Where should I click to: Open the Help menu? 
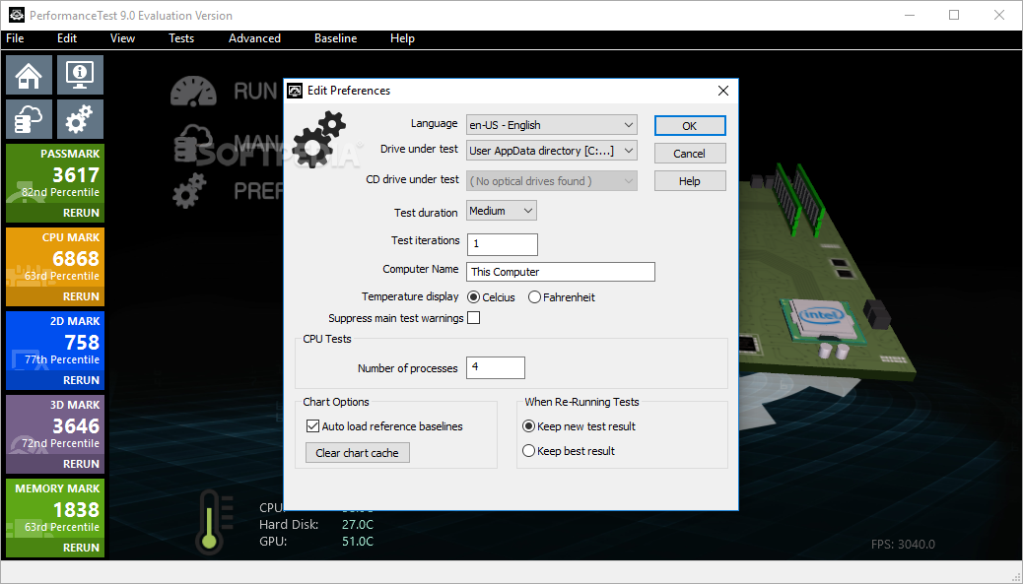click(402, 38)
